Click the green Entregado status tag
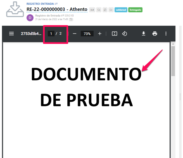The height and width of the screenshot is (158, 183). 136,10
